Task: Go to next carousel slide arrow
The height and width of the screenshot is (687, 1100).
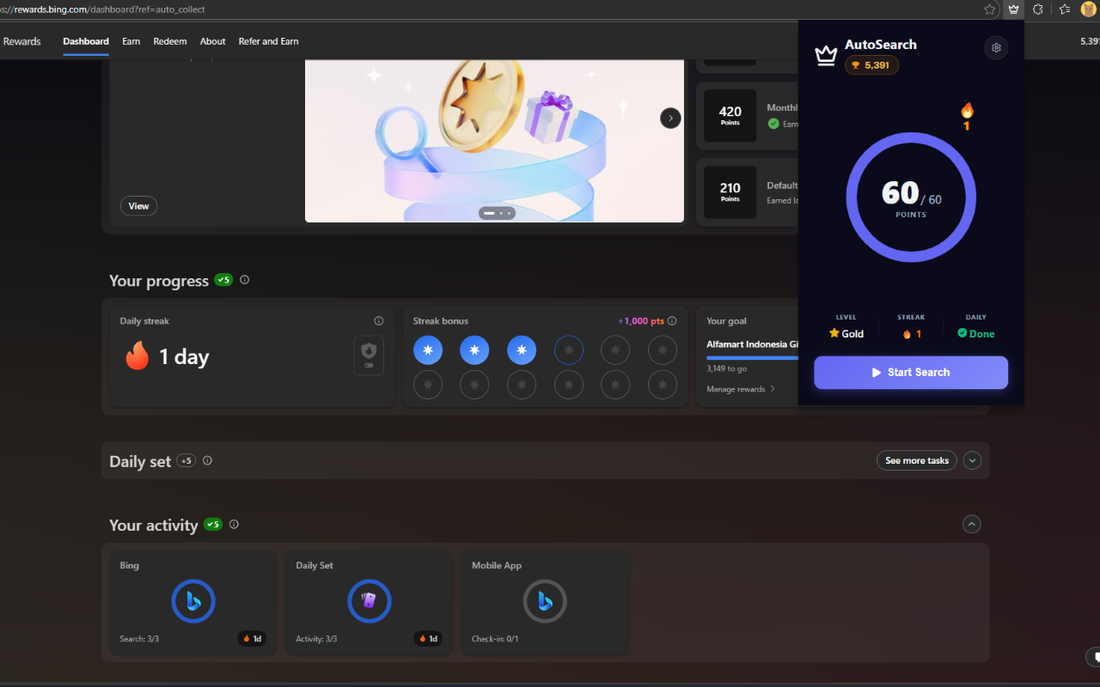Action: point(670,119)
